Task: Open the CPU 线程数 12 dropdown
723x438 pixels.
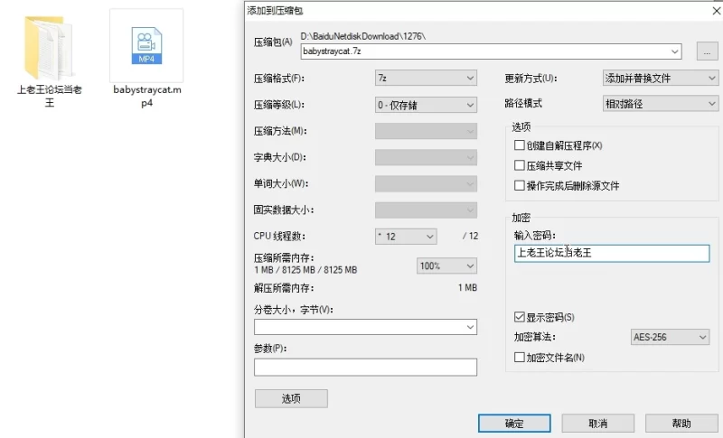Action: click(x=406, y=237)
